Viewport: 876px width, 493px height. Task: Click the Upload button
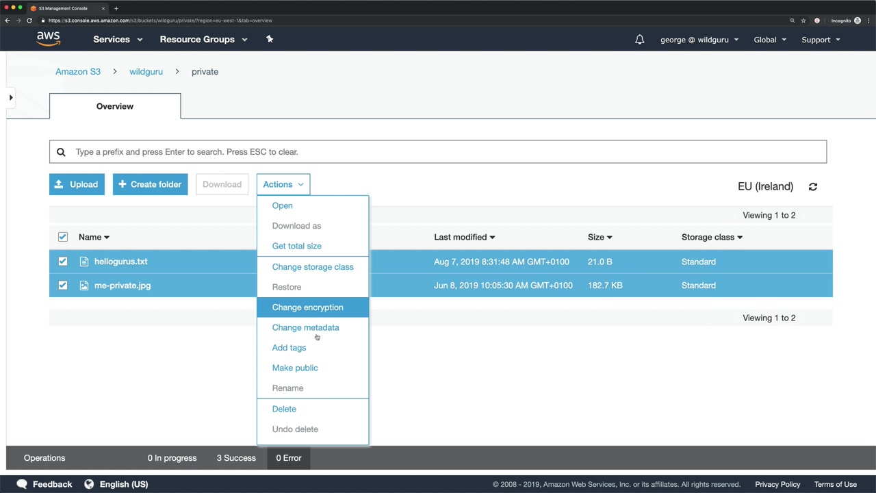(x=77, y=184)
